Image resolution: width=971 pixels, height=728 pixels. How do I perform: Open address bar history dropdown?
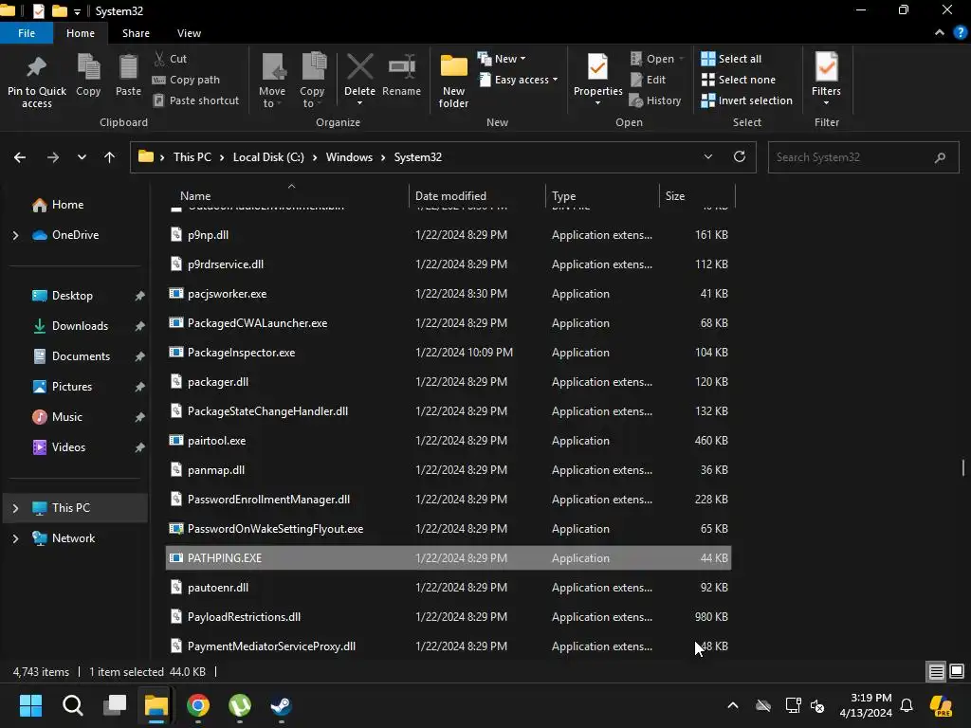pos(707,156)
